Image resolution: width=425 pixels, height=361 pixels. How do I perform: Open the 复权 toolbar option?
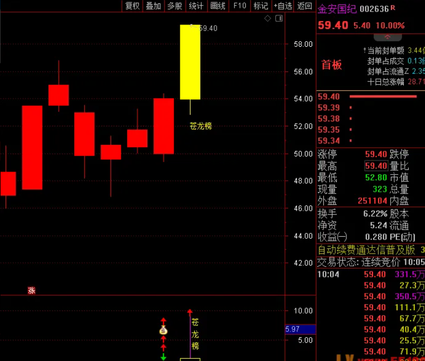[132, 6]
